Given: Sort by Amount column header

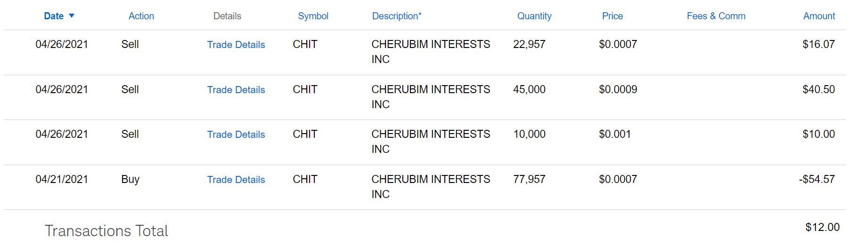Looking at the screenshot, I should click(819, 16).
